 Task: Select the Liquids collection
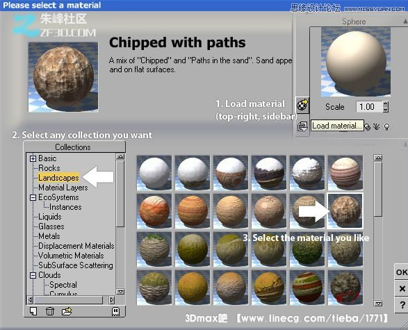[x=50, y=217]
